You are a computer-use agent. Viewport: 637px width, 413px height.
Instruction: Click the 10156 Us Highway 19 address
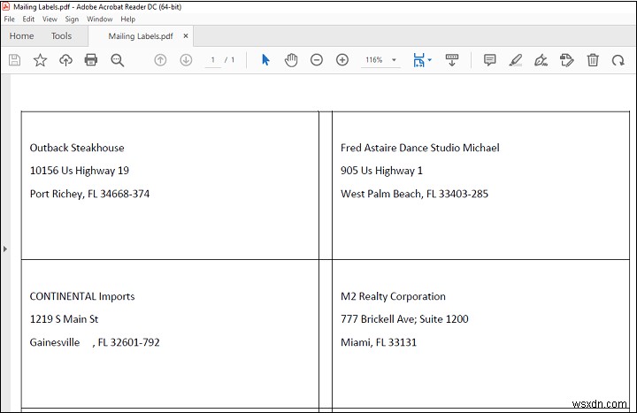(x=80, y=171)
